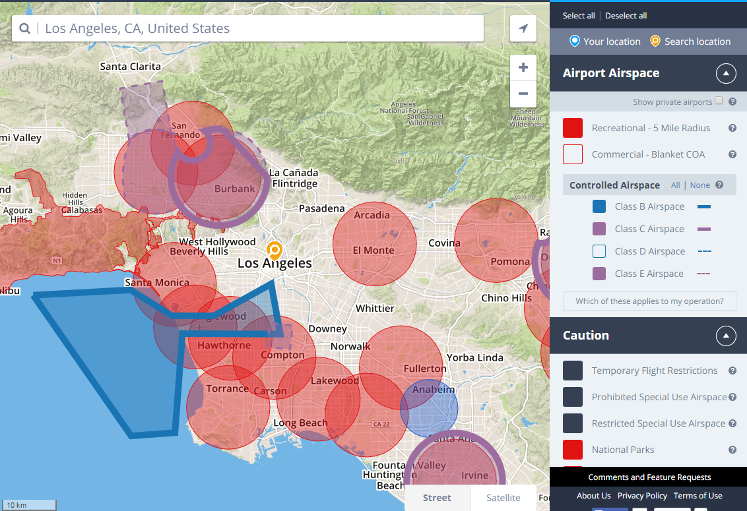Click Deselect all link
The image size is (747, 511).
pyautogui.click(x=626, y=16)
